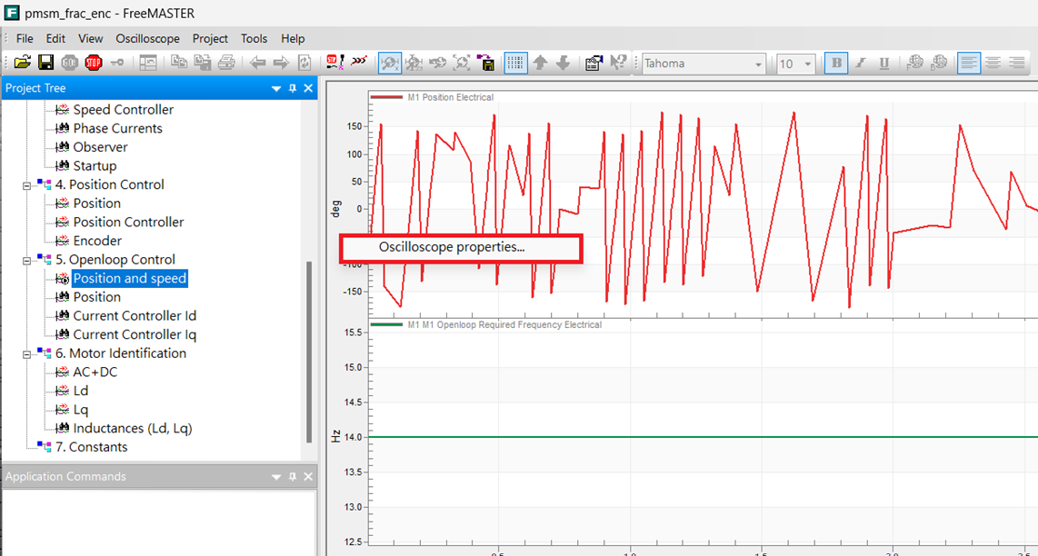
Task: Open the font size 10 dropdown
Action: click(807, 64)
